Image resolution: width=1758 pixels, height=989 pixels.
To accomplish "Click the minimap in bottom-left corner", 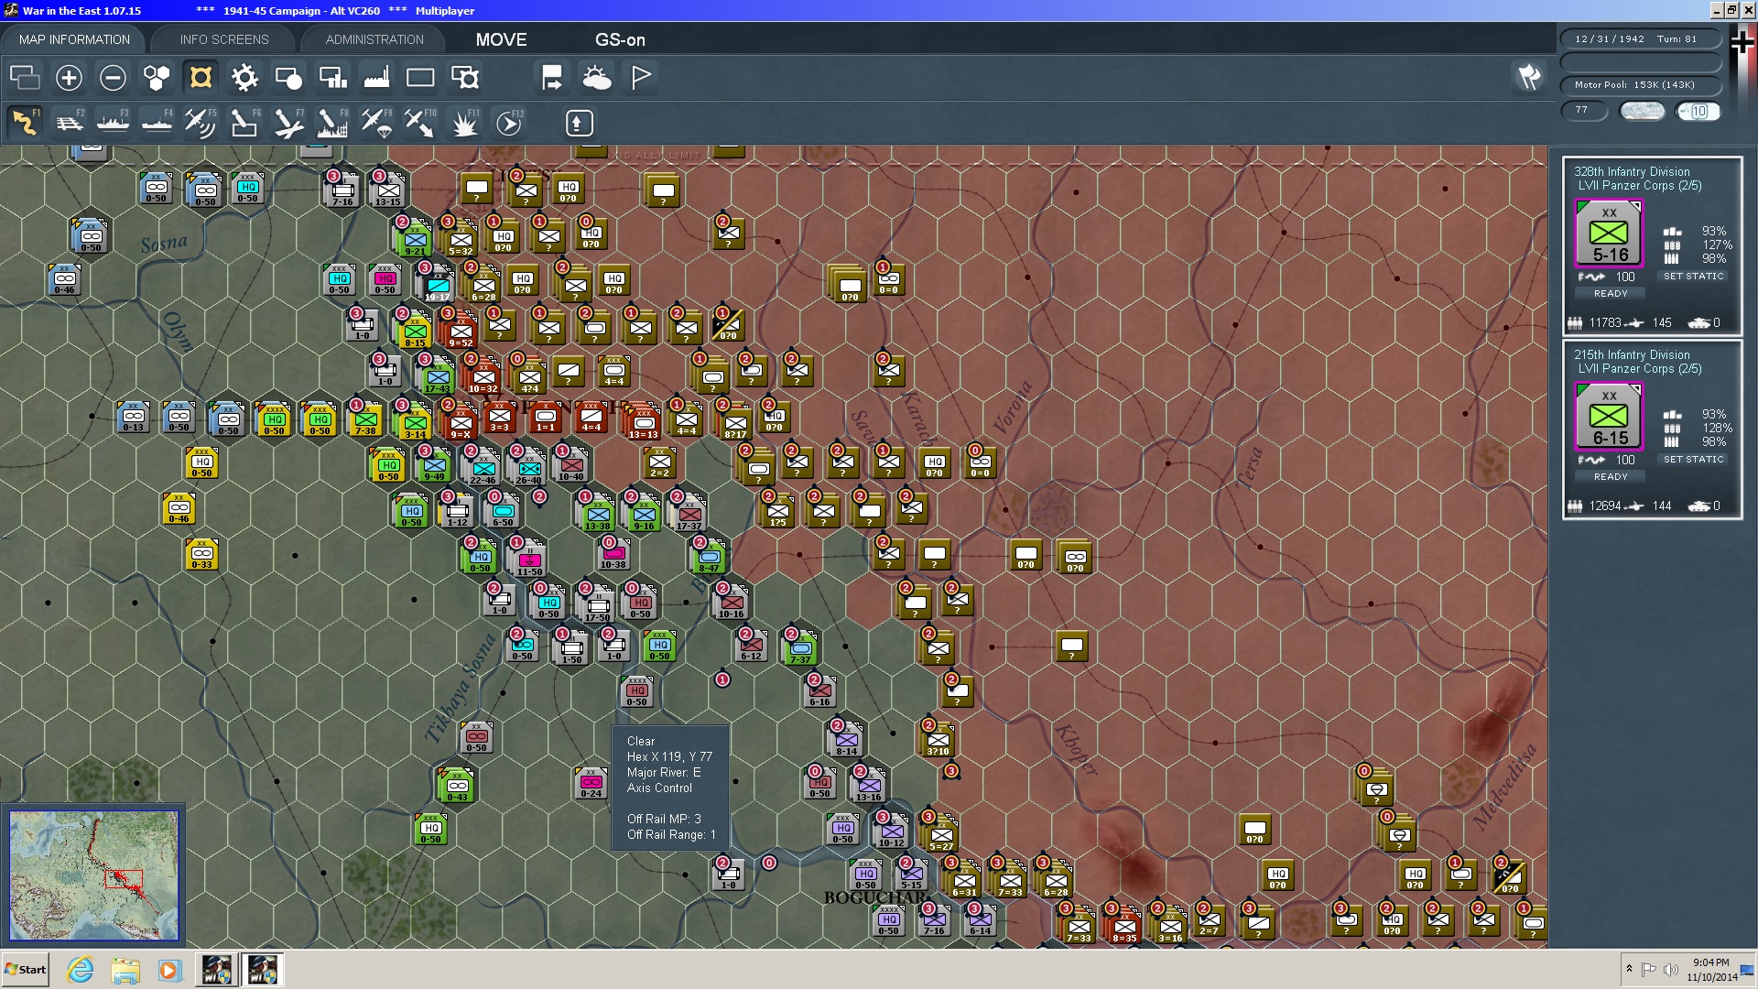I will [93, 875].
